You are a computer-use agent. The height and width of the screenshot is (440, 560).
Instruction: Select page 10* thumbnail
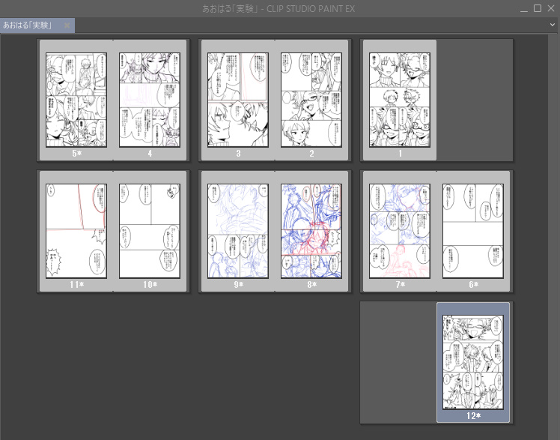click(x=149, y=231)
